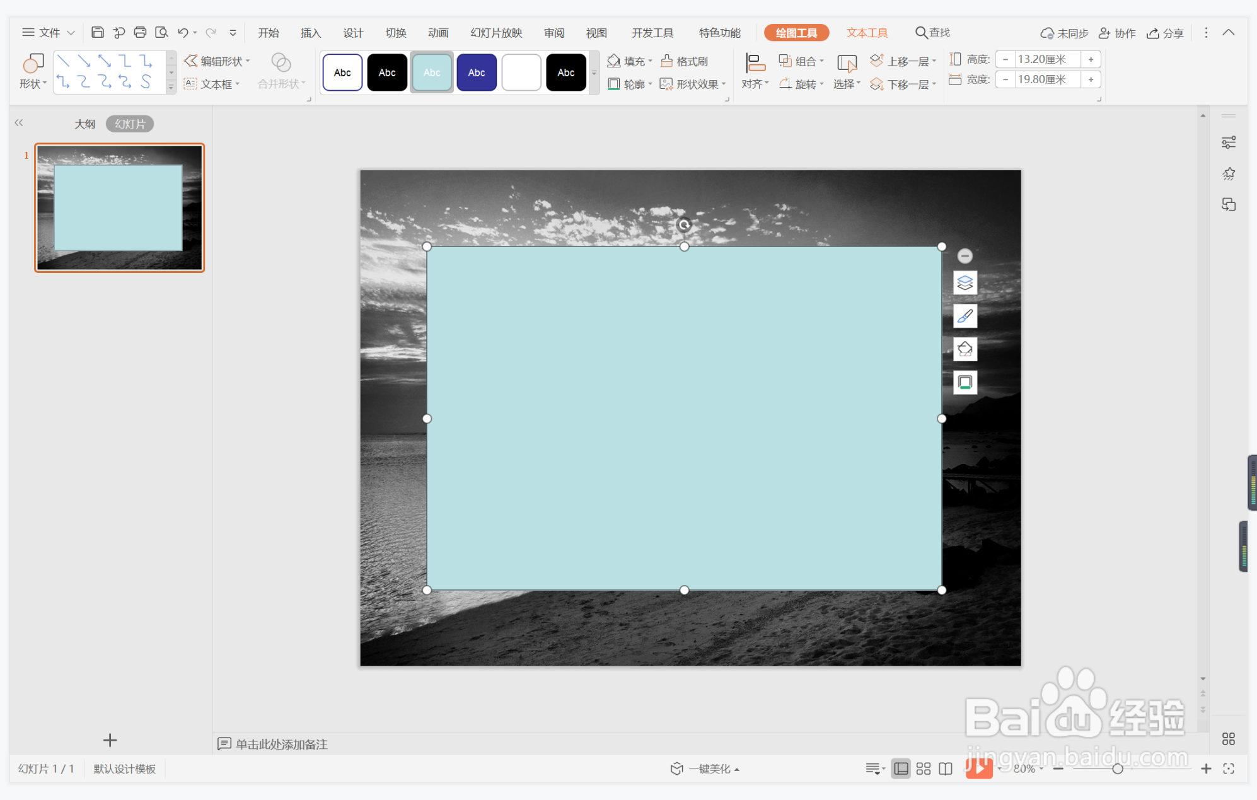Open the Design ribbon tab
The image size is (1257, 800).
click(x=353, y=33)
